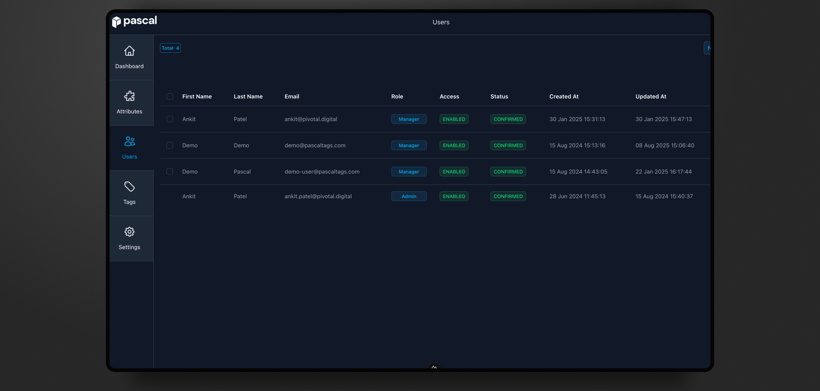Select the checkbox for demo@pascaltags.com
820x391 pixels.
coord(170,146)
